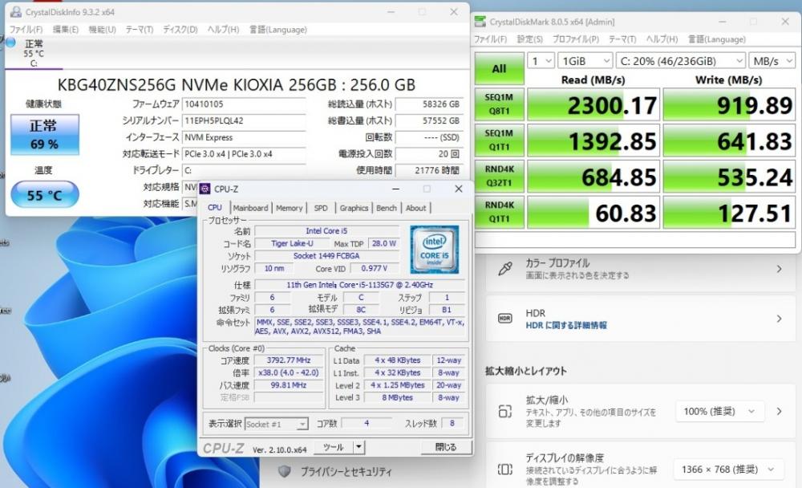
Task: Open the test size dropdown showing 1GiB
Action: [585, 61]
